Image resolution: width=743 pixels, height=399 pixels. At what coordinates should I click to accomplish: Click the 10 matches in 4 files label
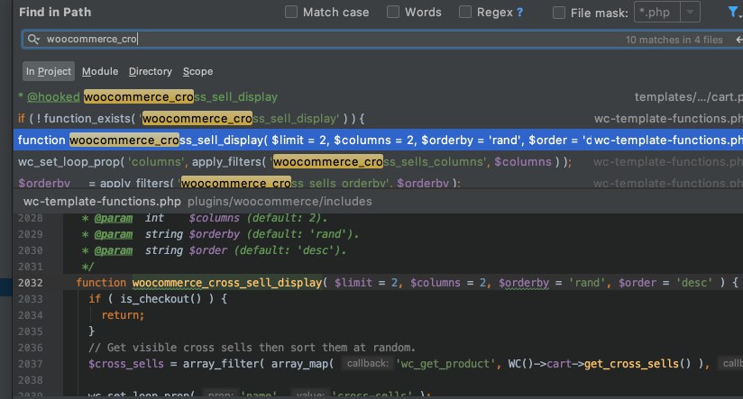pos(674,40)
